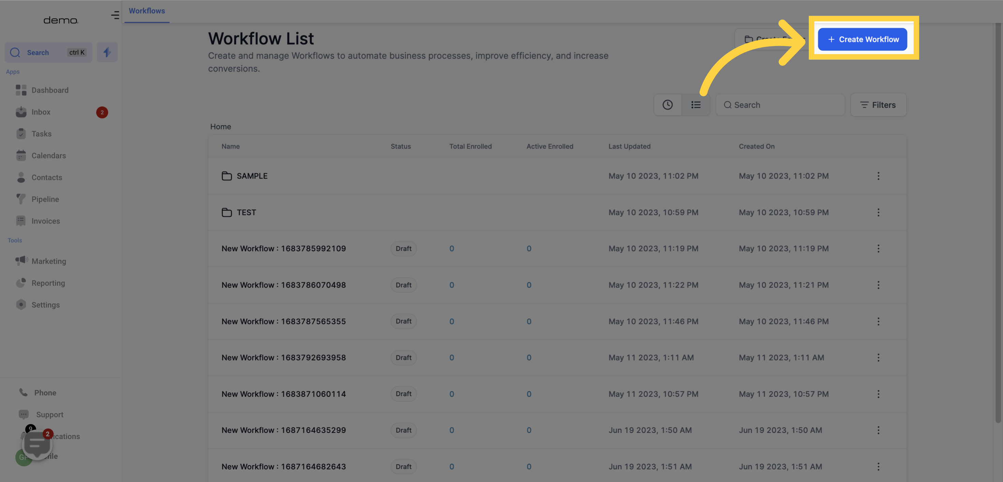The height and width of the screenshot is (482, 1003).
Task: Open Contacts in the sidebar
Action: pyautogui.click(x=47, y=177)
